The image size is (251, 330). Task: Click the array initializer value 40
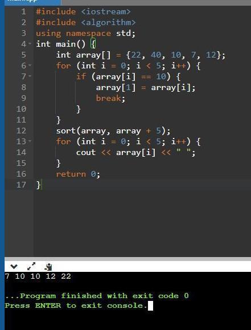coord(156,55)
